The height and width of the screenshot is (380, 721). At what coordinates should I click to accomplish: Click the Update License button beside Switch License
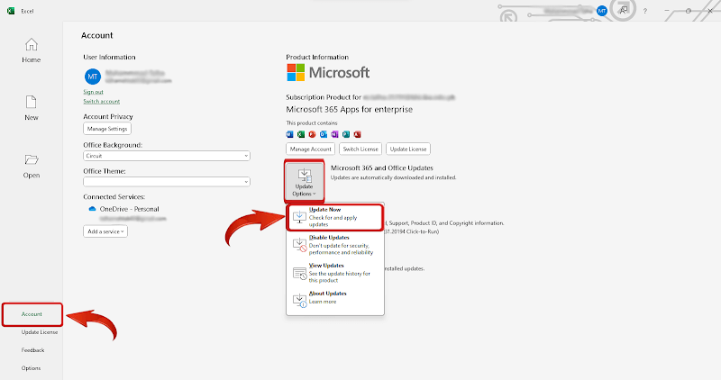click(408, 149)
